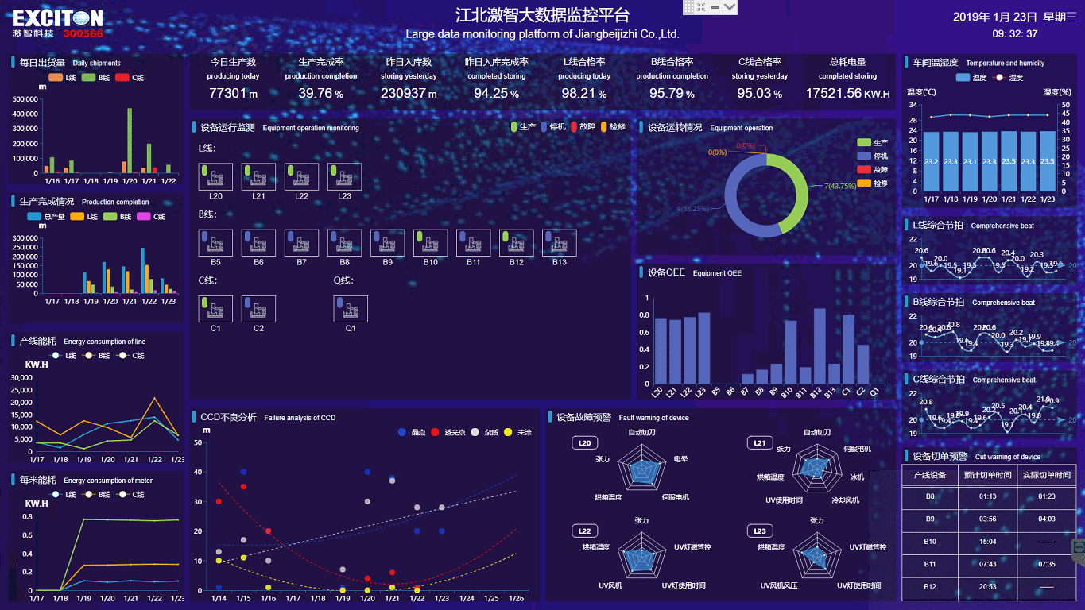Click the 94.25 % completed storing value
The width and height of the screenshot is (1085, 610).
(497, 94)
